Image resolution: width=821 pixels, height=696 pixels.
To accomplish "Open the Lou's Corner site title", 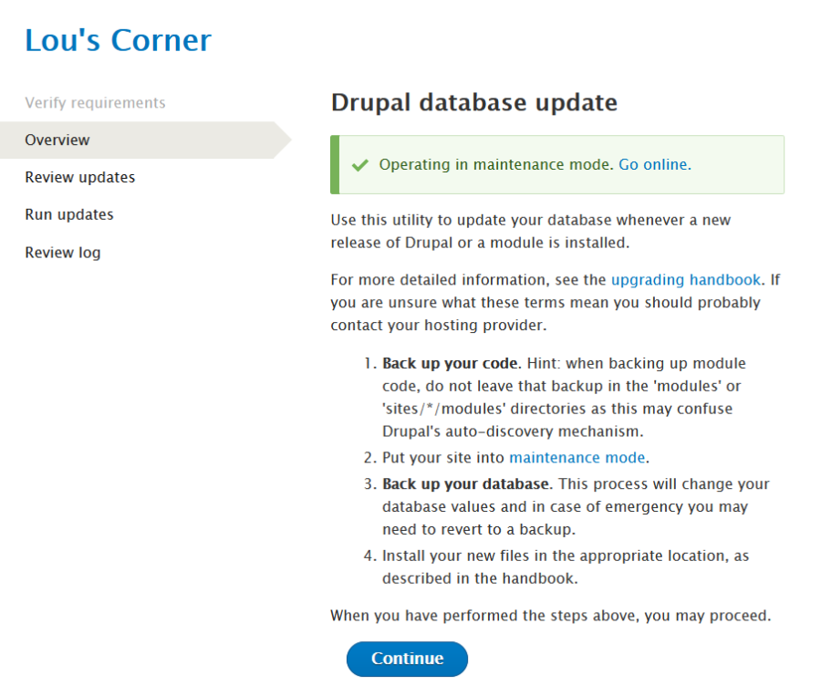I will click(x=118, y=40).
